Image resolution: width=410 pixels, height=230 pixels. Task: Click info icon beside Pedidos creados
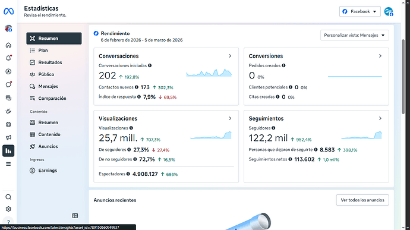pos(283,65)
